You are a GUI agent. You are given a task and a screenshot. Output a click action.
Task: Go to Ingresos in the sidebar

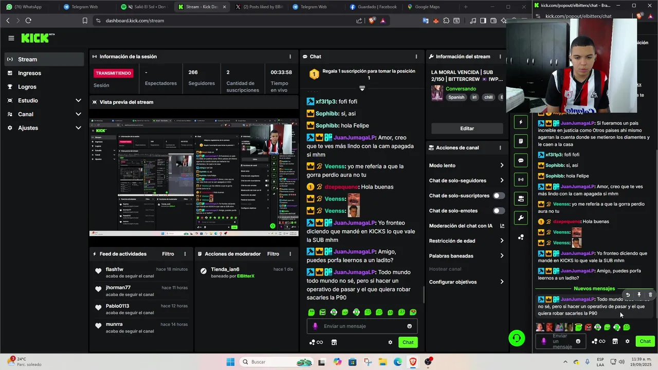[x=45, y=73]
